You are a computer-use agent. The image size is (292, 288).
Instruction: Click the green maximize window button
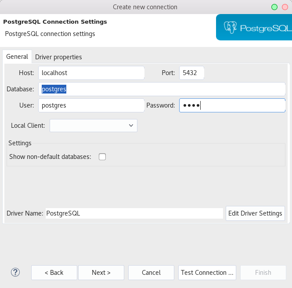(x=274, y=7)
